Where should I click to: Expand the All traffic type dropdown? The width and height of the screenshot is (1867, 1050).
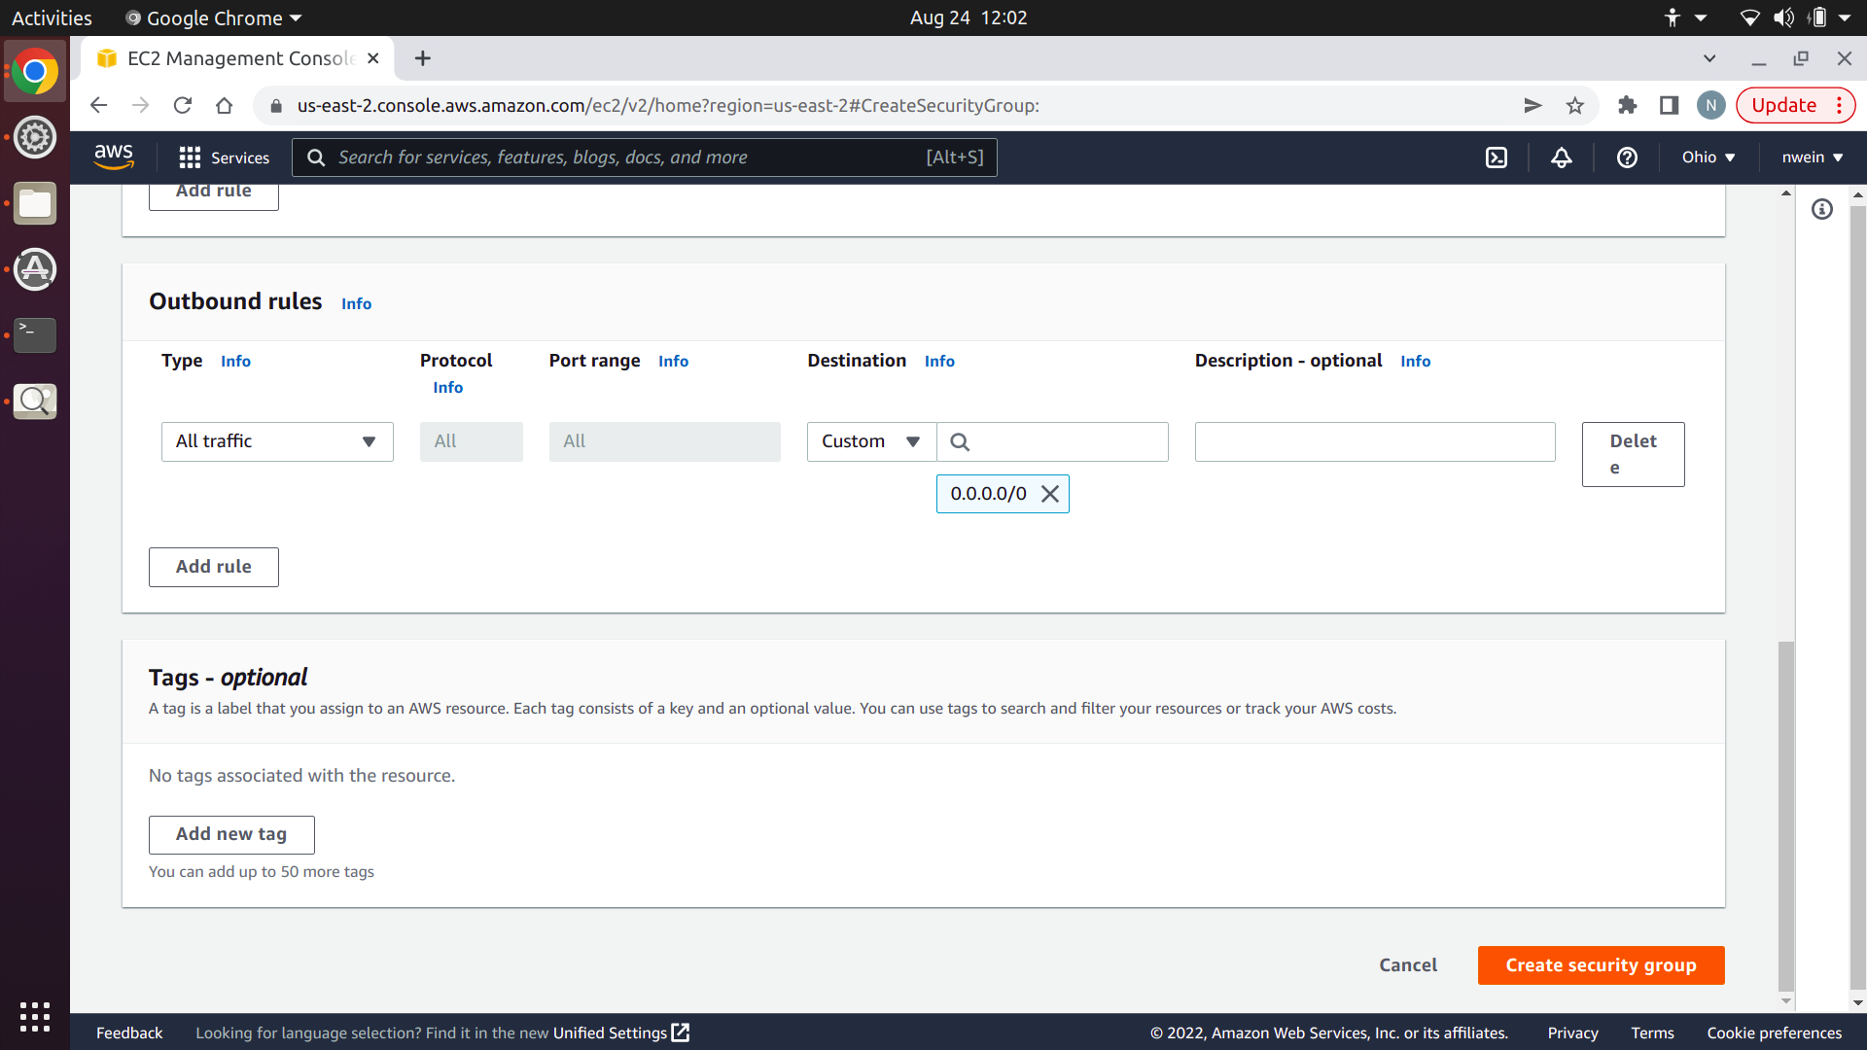click(277, 441)
